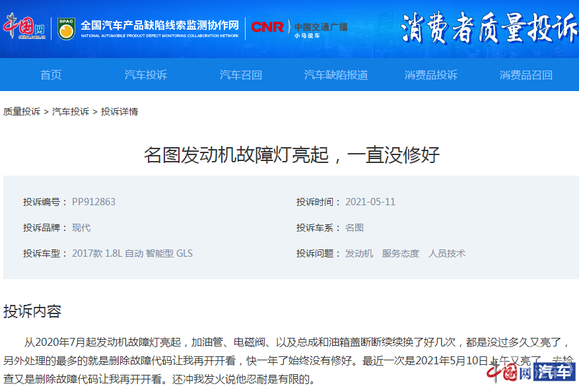579x390 pixels.
Task: Click the 服务态度 issue tag
Action: pyautogui.click(x=401, y=253)
